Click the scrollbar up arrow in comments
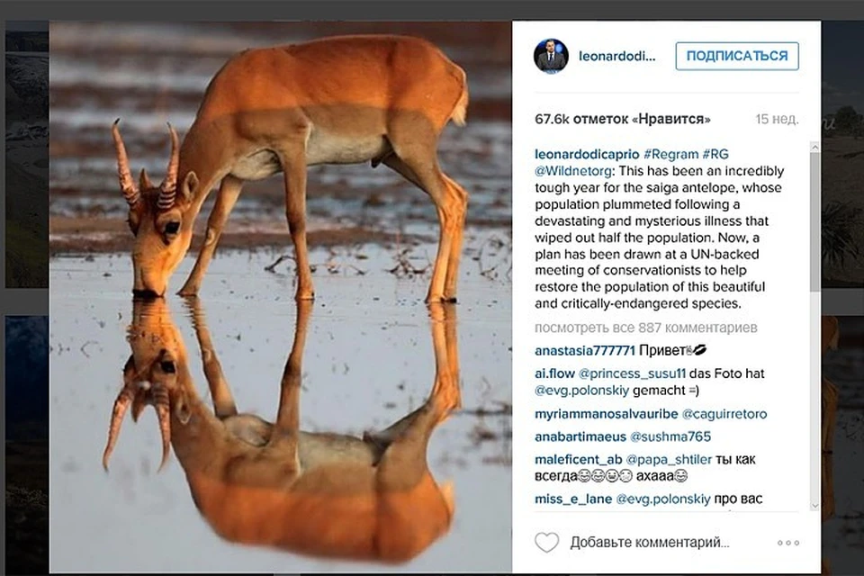 point(815,148)
